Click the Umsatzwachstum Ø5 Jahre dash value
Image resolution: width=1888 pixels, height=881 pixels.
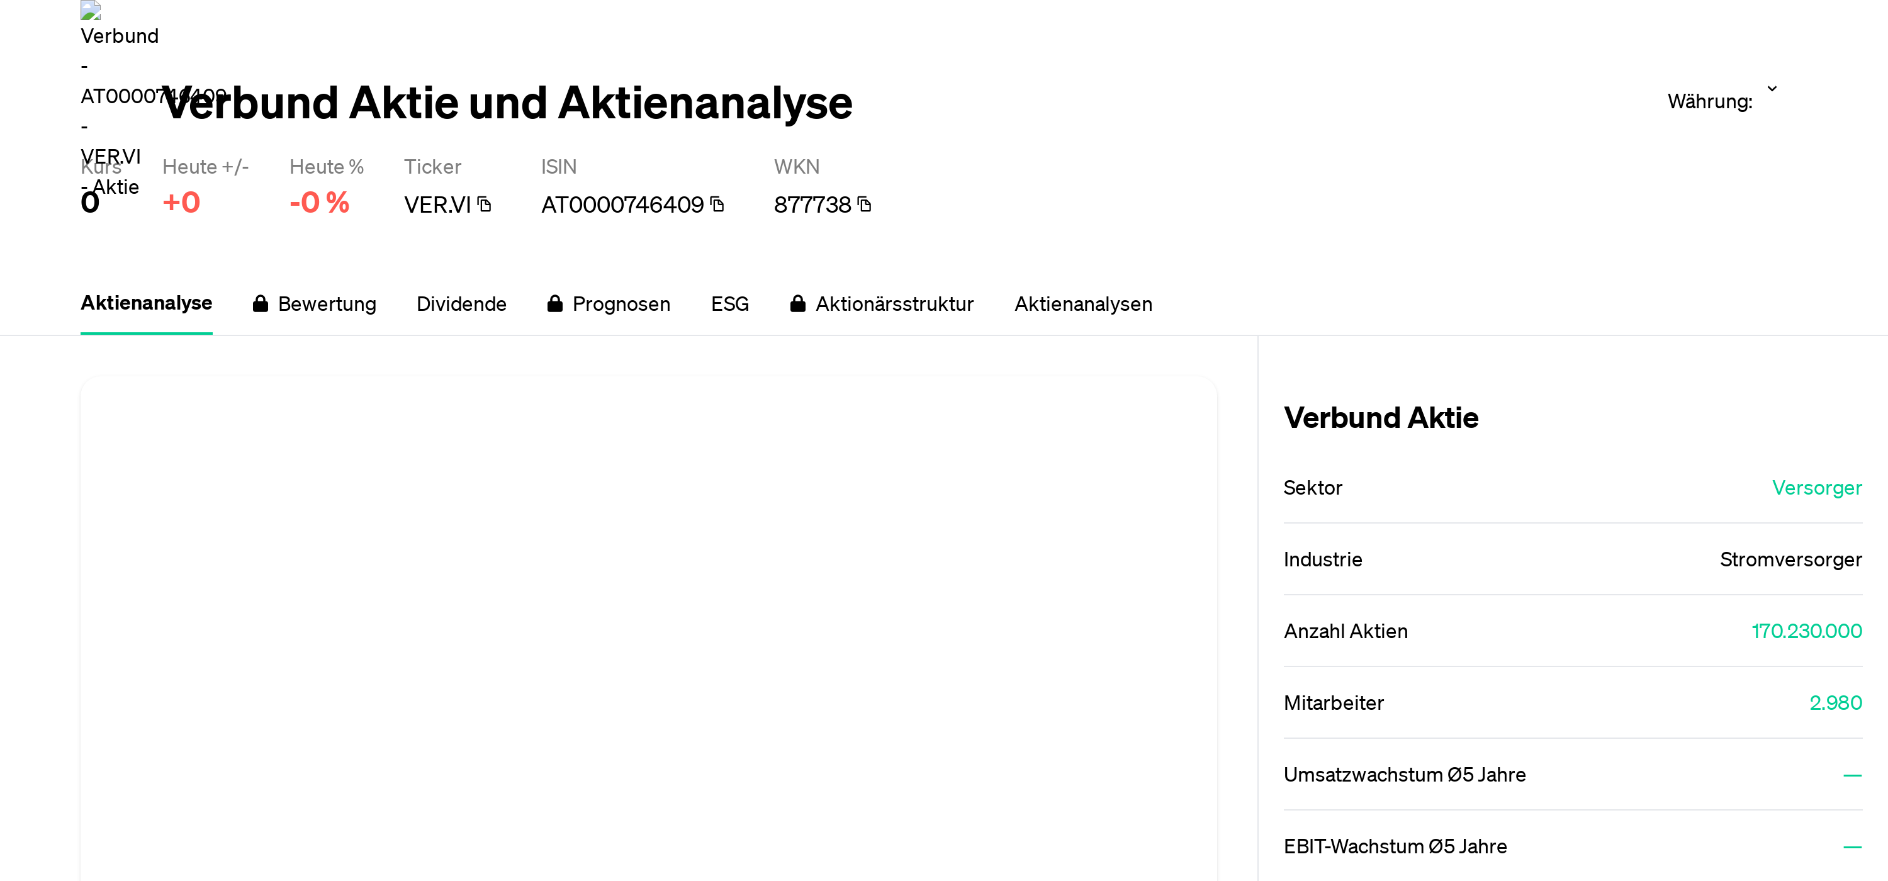click(x=1852, y=775)
